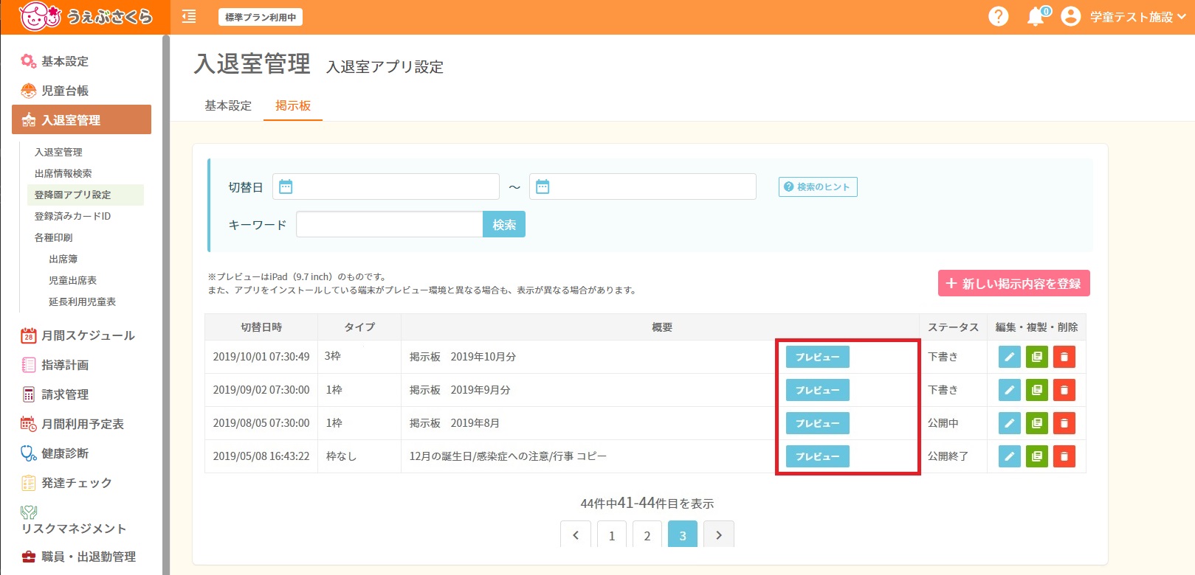Edit the 2019年8月 row with the pencil icon
Image resolution: width=1195 pixels, height=575 pixels.
[1010, 423]
